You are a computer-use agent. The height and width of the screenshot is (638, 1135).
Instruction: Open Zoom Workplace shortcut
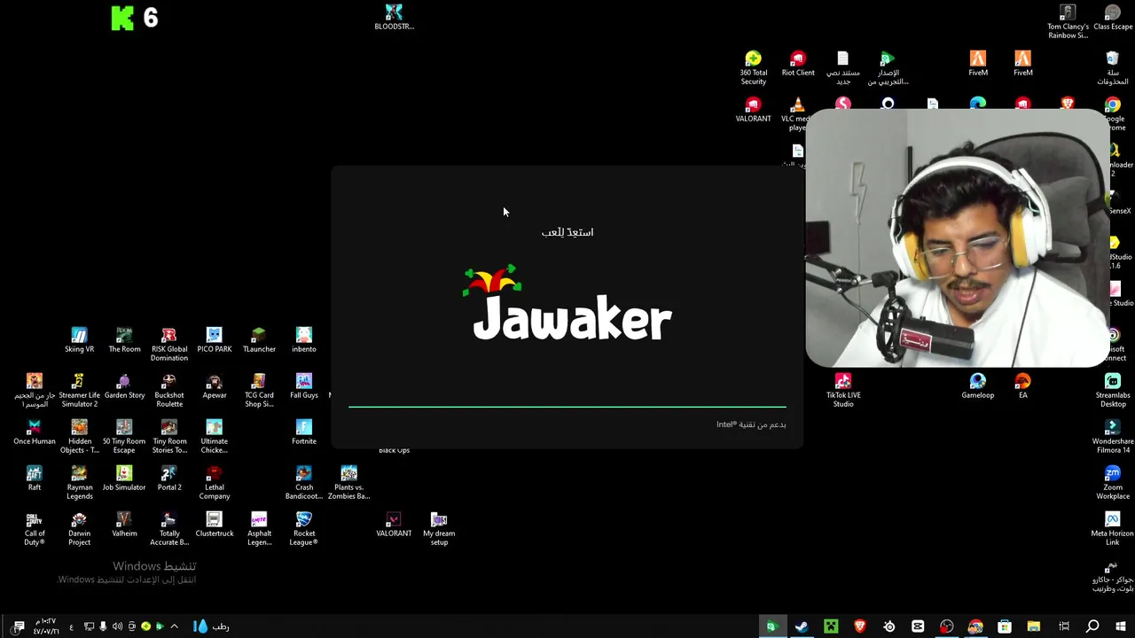tap(1113, 482)
